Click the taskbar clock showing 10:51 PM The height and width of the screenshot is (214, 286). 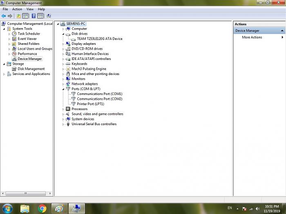pos(272,209)
